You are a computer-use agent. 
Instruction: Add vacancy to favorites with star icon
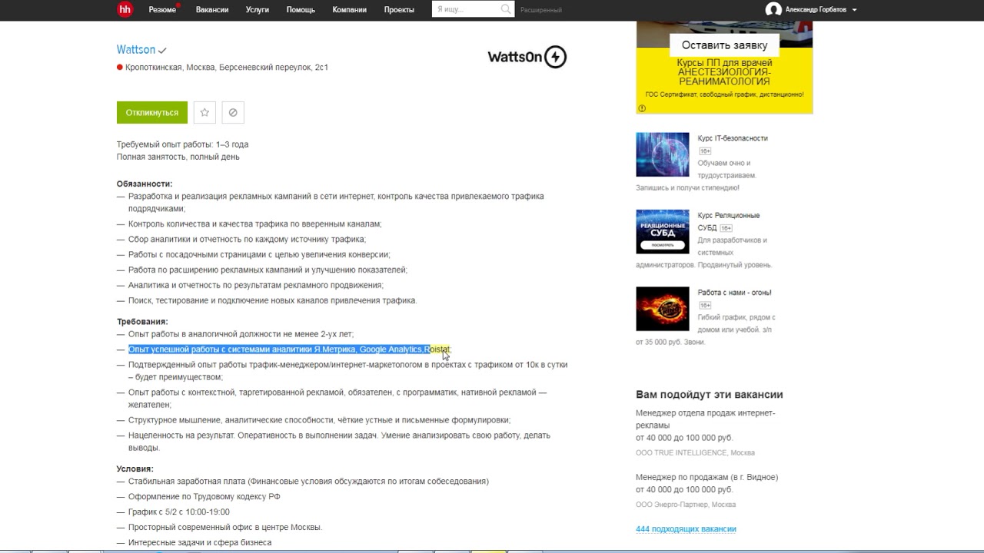point(204,112)
